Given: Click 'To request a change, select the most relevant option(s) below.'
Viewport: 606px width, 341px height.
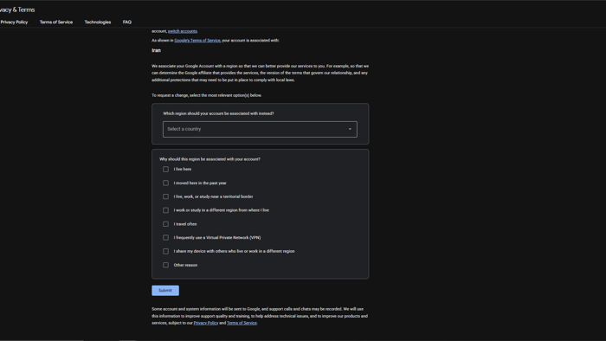Looking at the screenshot, I should tap(207, 95).
